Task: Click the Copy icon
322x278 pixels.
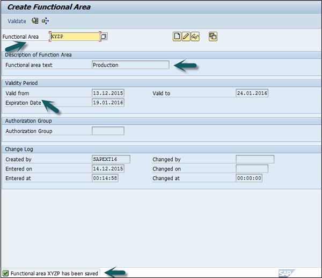Action: point(213,37)
